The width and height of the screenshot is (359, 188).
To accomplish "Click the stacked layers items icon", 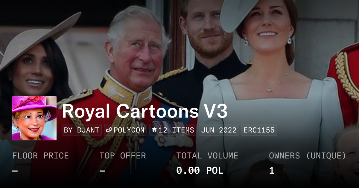I will point(154,130).
